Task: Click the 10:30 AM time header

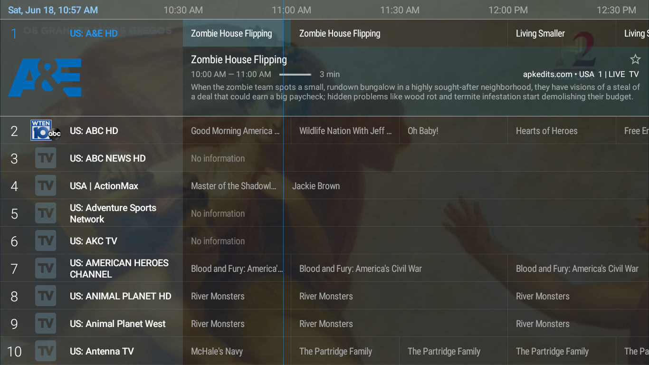Action: (183, 10)
